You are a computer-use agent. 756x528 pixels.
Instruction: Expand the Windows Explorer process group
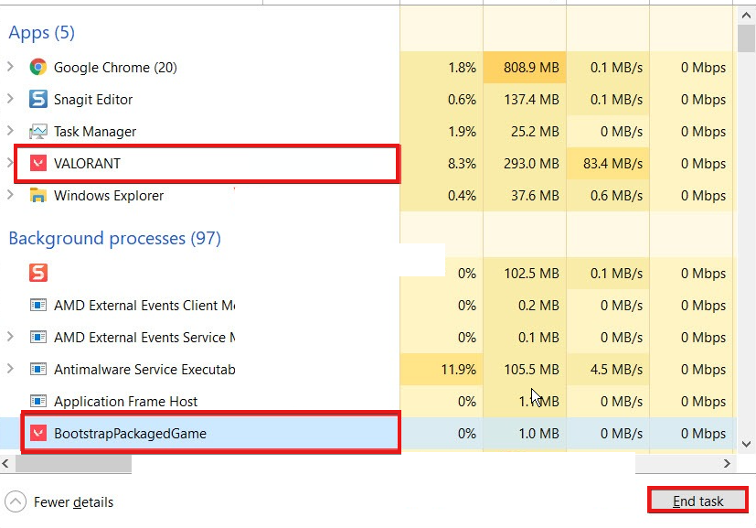[x=10, y=195]
